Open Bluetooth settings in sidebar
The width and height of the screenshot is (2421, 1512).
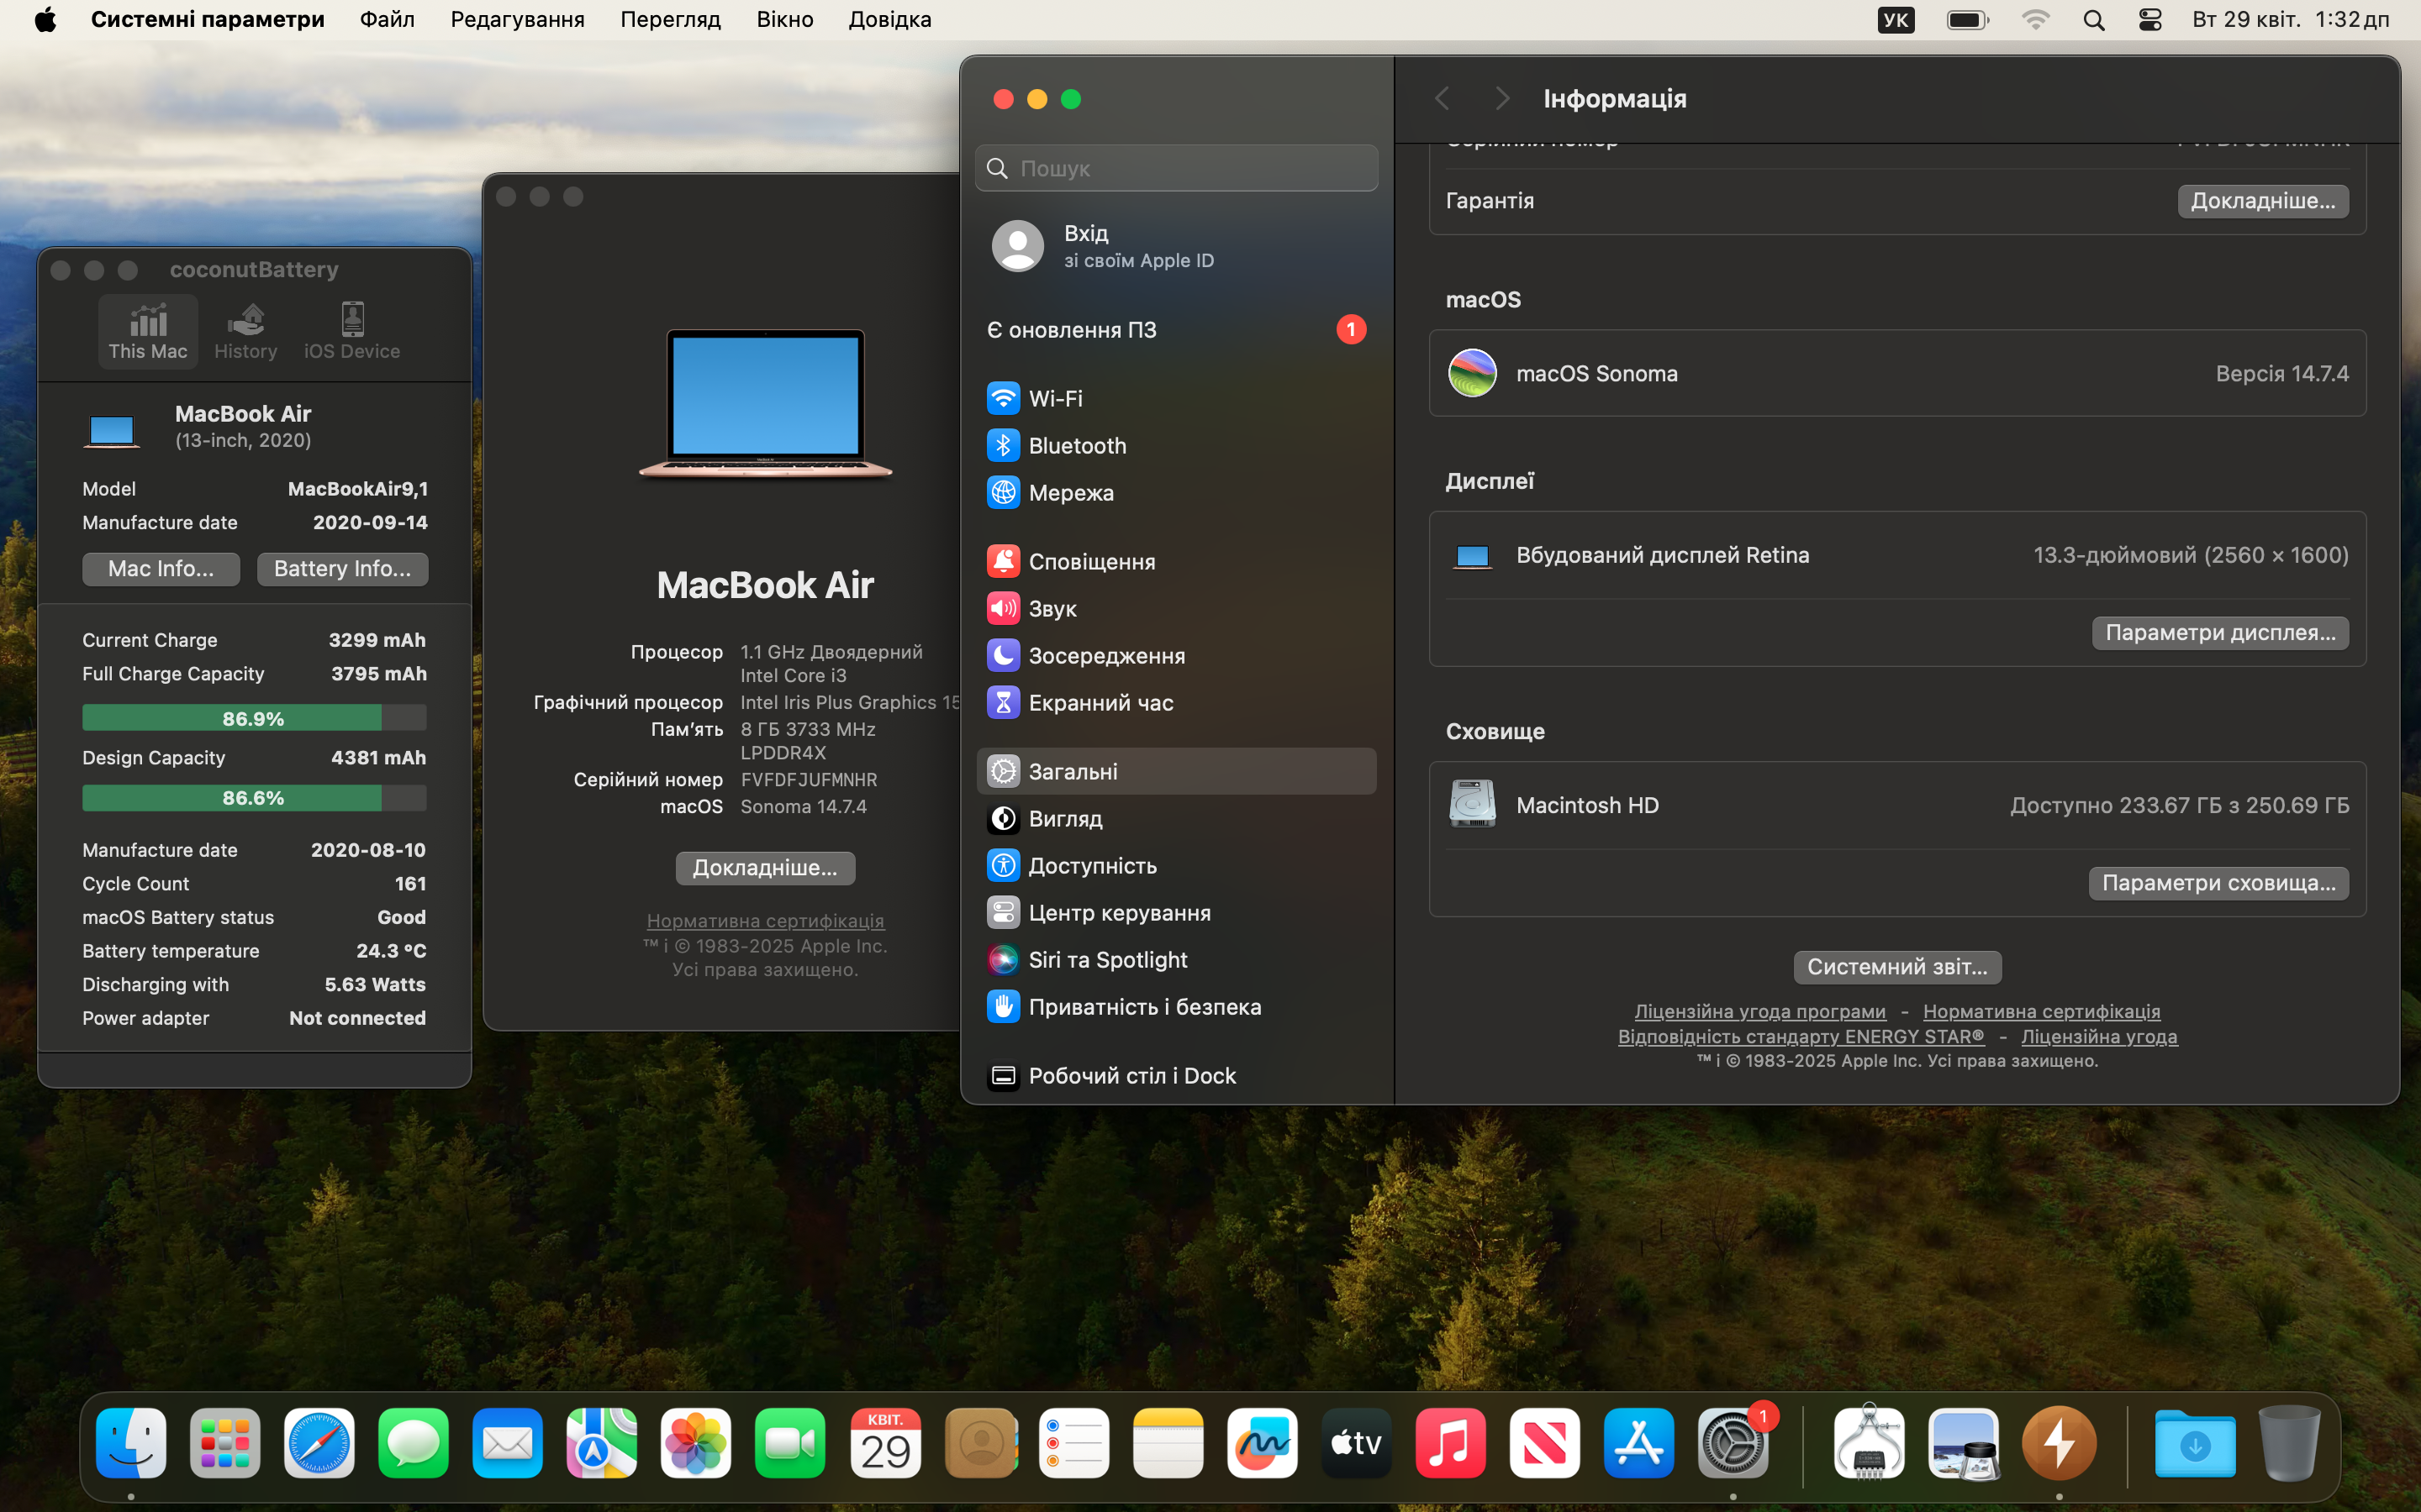pos(1177,445)
